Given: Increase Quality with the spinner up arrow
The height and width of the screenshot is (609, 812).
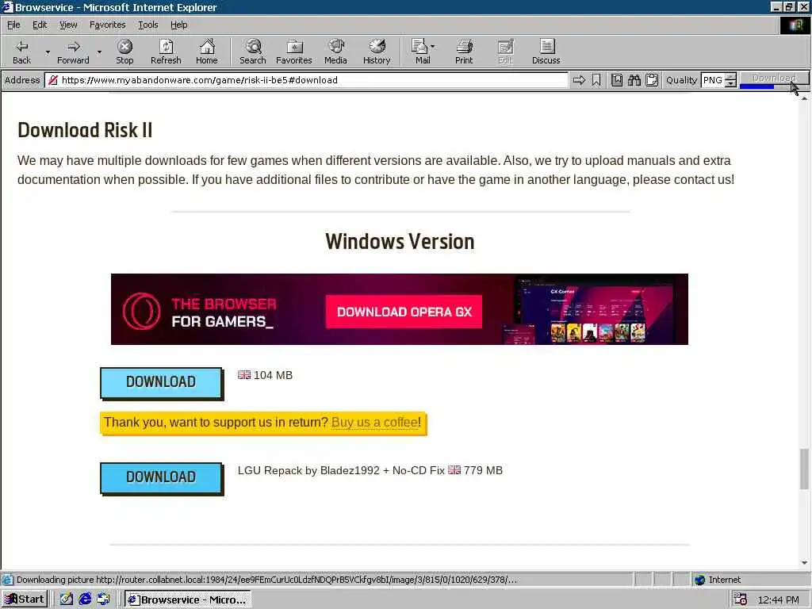Looking at the screenshot, I should point(730,77).
